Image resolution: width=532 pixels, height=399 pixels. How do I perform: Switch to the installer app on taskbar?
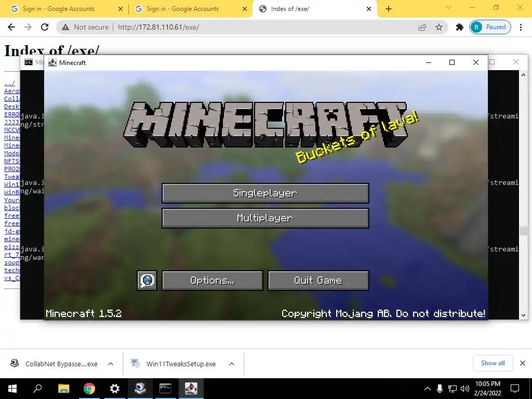click(140, 389)
